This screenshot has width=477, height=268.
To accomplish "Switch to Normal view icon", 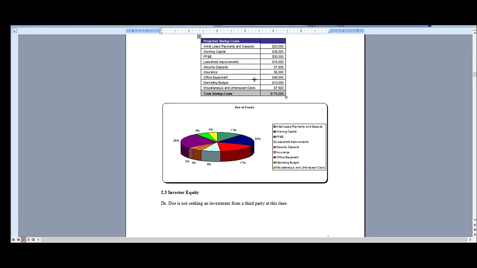I will pyautogui.click(x=13, y=240).
